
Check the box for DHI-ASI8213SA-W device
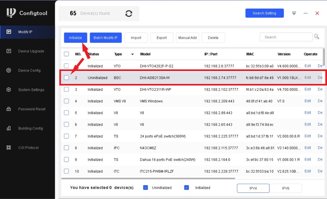[67, 78]
